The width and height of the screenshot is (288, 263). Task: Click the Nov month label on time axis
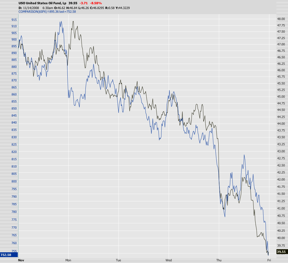point(21,260)
